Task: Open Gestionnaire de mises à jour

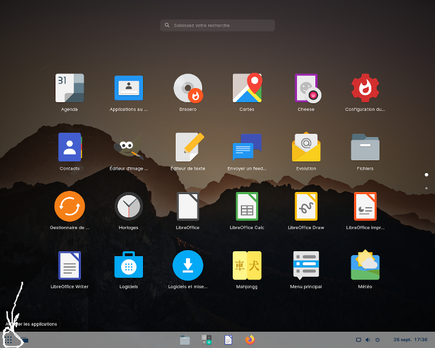Action: tap(70, 206)
